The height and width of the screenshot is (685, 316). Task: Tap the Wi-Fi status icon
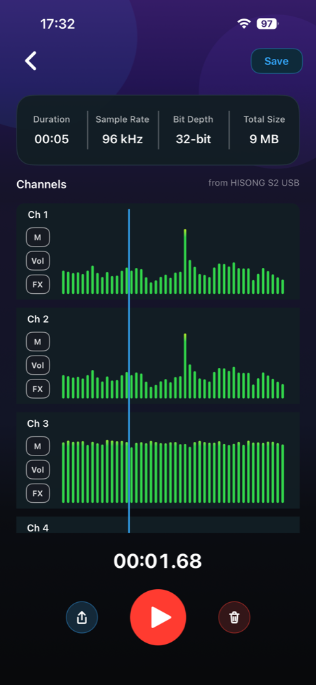pos(243,23)
